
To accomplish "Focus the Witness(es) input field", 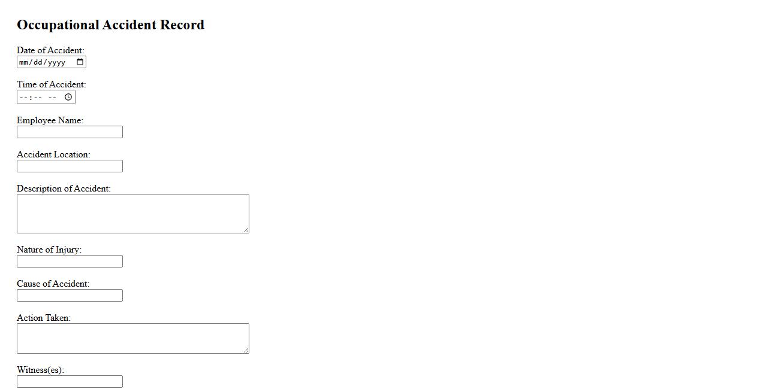I will pos(70,382).
